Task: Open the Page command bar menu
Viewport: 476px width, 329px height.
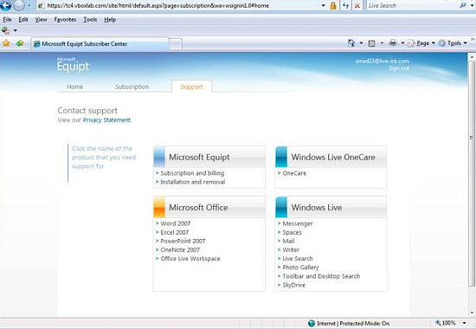Action: (421, 43)
